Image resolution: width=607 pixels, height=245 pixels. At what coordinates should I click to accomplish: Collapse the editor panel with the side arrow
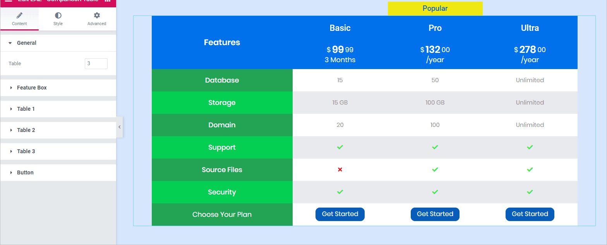120,127
